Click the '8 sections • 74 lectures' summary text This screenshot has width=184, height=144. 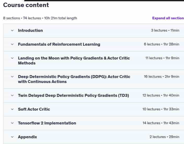40,18
